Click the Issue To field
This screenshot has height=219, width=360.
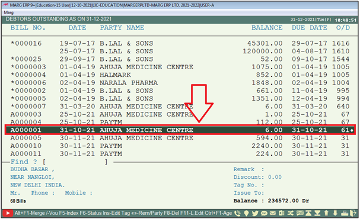click(249, 193)
